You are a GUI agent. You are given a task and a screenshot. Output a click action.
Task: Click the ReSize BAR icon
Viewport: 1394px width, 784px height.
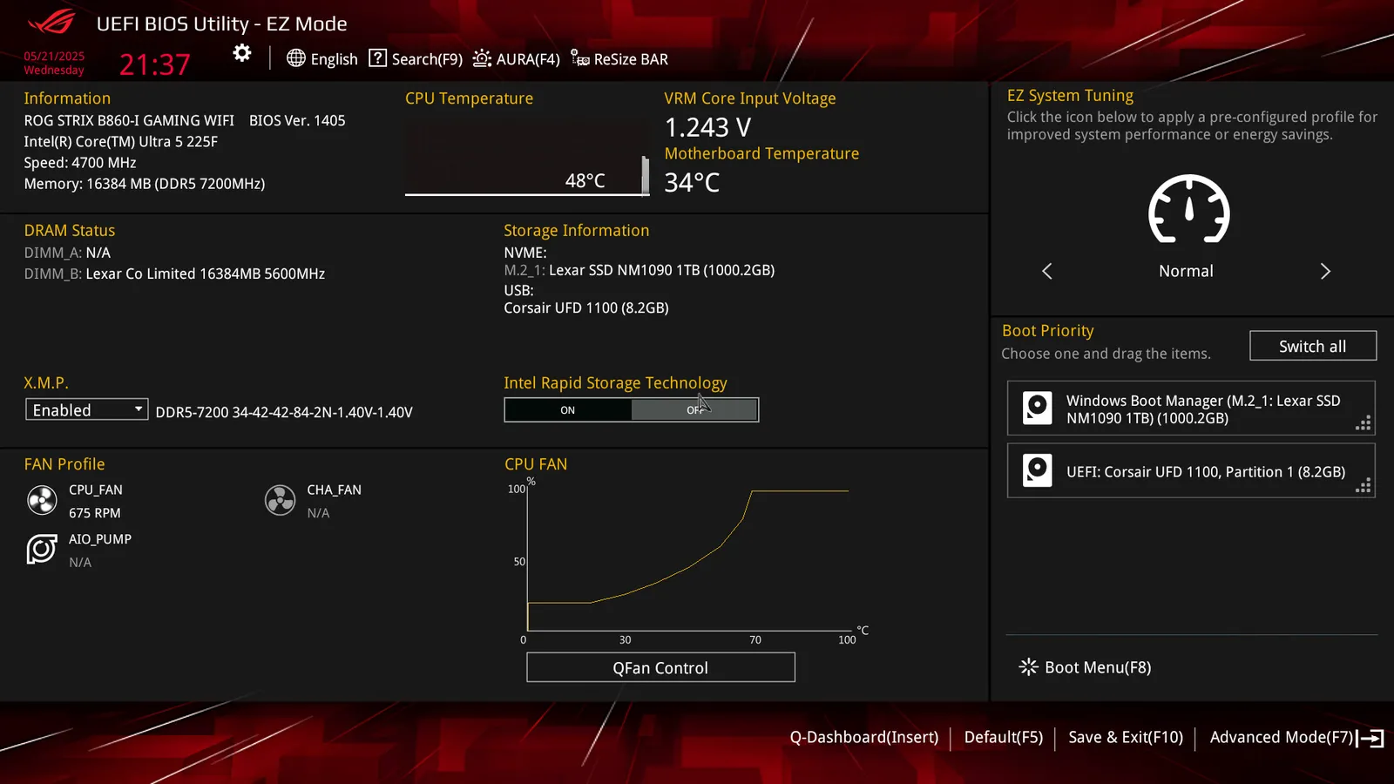pyautogui.click(x=580, y=58)
